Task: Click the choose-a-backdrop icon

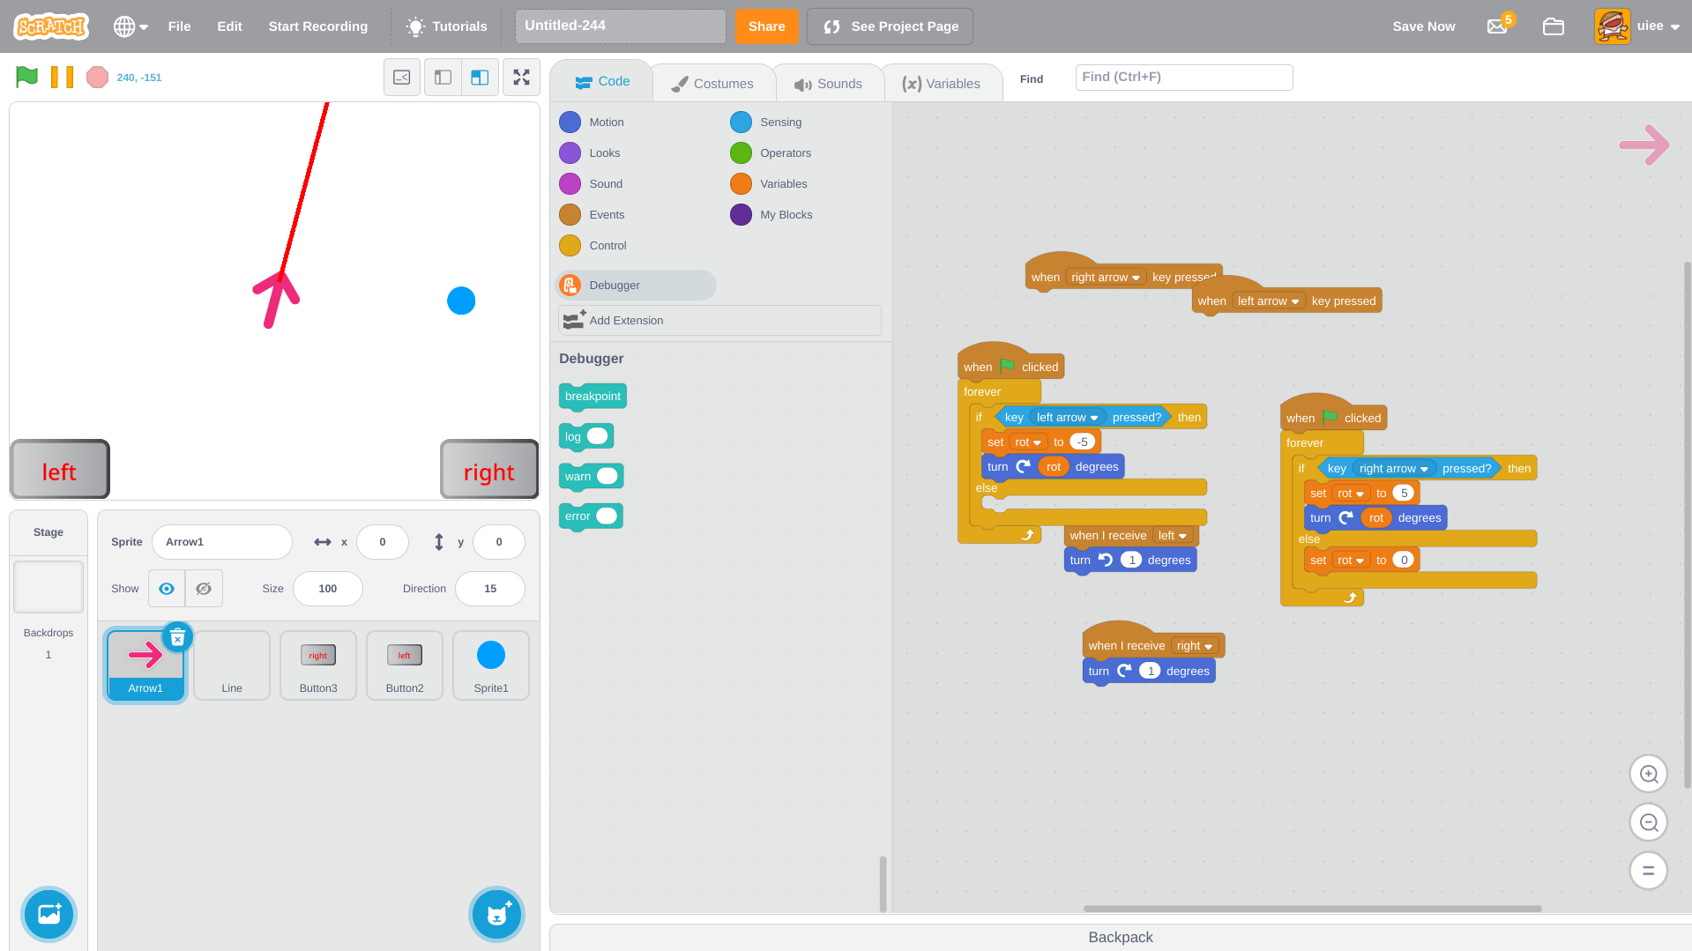Action: (x=48, y=914)
